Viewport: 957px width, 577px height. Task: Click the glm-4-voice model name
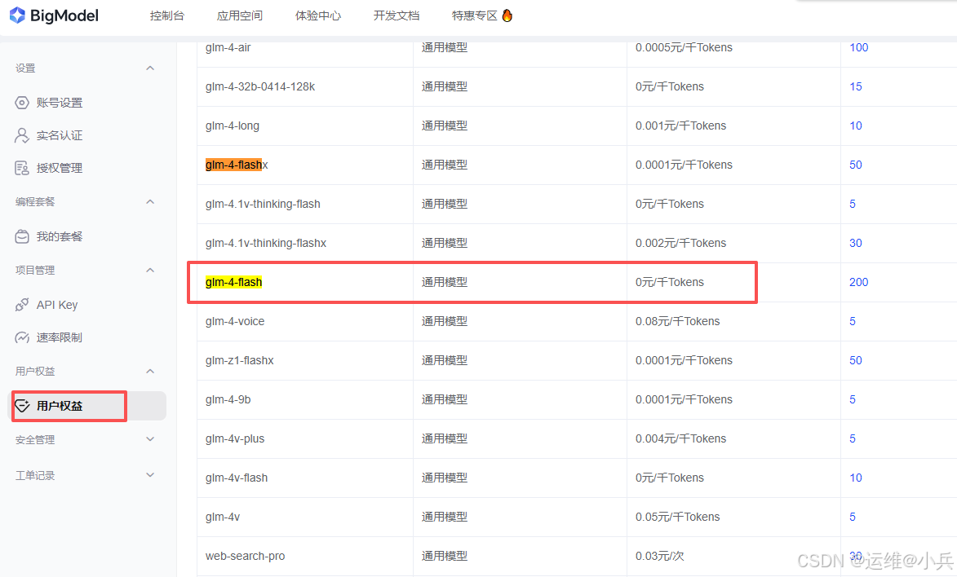tap(235, 321)
